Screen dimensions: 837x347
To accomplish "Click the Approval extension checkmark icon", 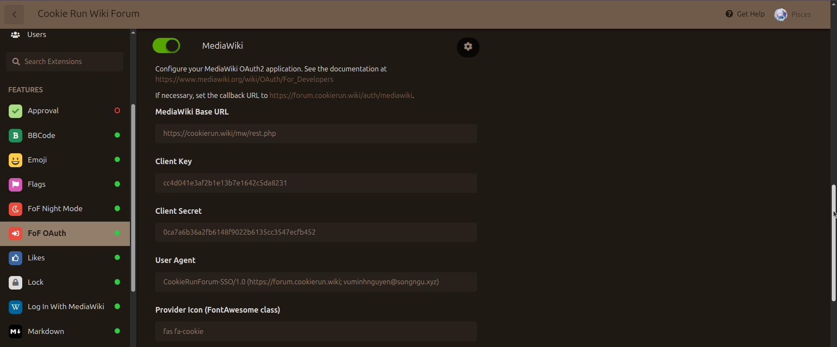I will pyautogui.click(x=15, y=111).
